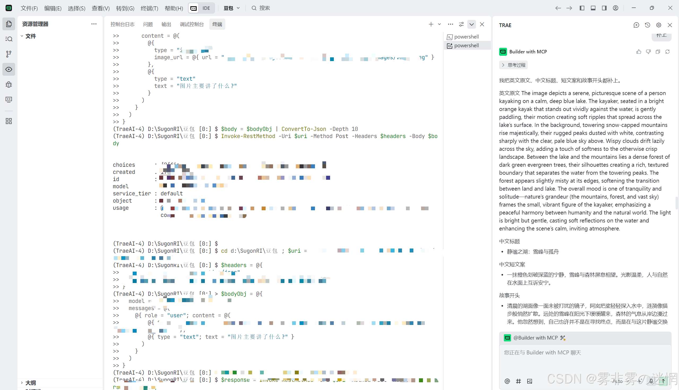Open the debug bug icon in sidebar
Viewport: 679px width, 390px height.
[x=8, y=85]
